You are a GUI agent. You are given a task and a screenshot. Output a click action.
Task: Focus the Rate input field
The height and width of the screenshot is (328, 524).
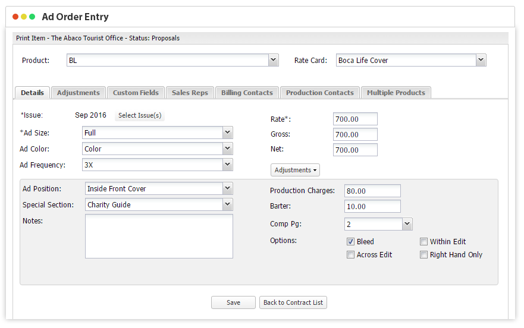tap(355, 119)
